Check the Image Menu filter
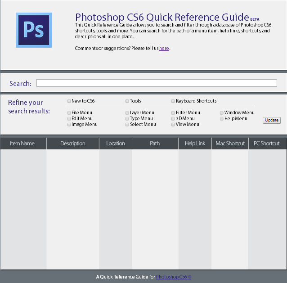 (69, 125)
